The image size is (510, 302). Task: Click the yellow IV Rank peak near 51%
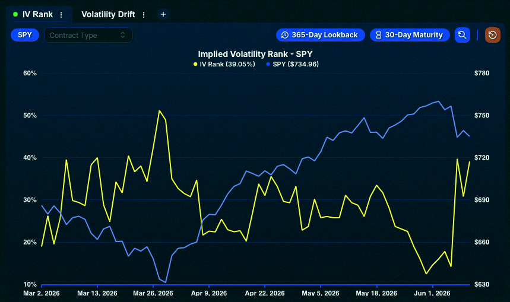(159, 111)
